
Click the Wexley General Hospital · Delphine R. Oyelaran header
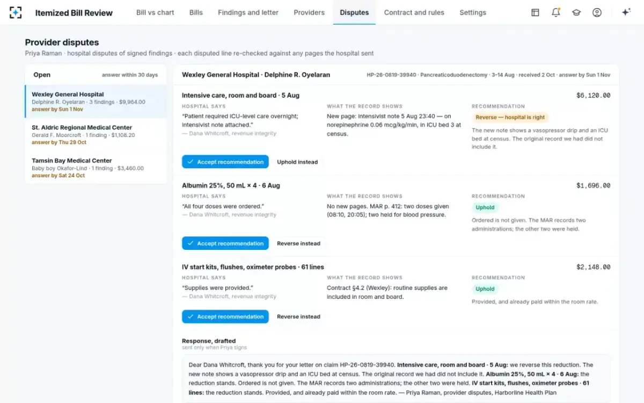[x=256, y=75]
